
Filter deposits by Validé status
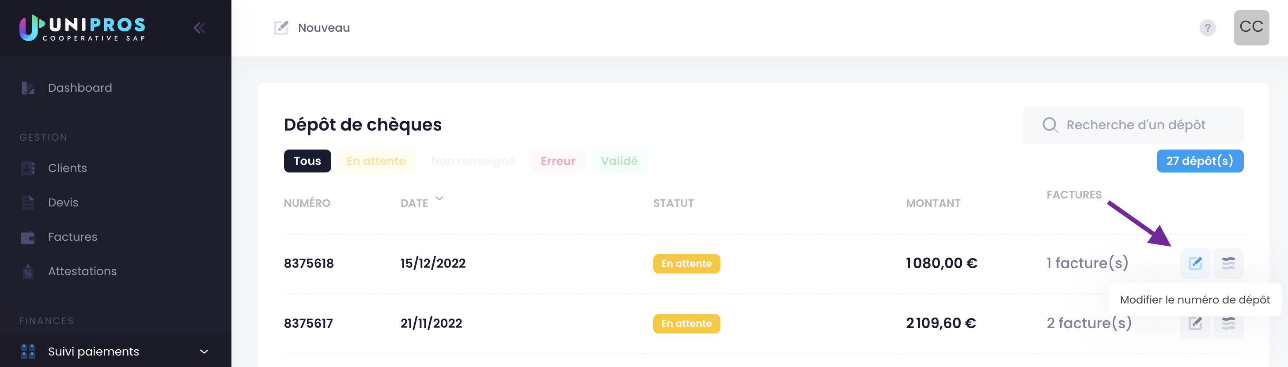coord(619,161)
